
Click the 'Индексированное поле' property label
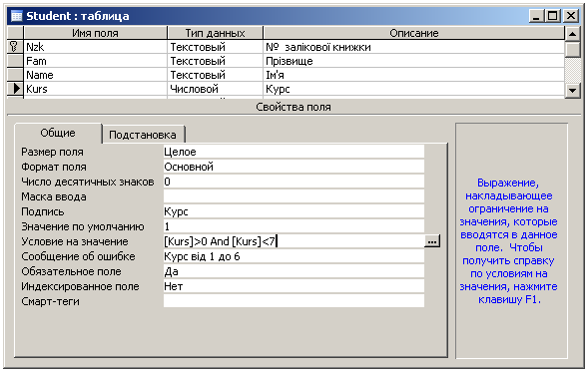[80, 286]
